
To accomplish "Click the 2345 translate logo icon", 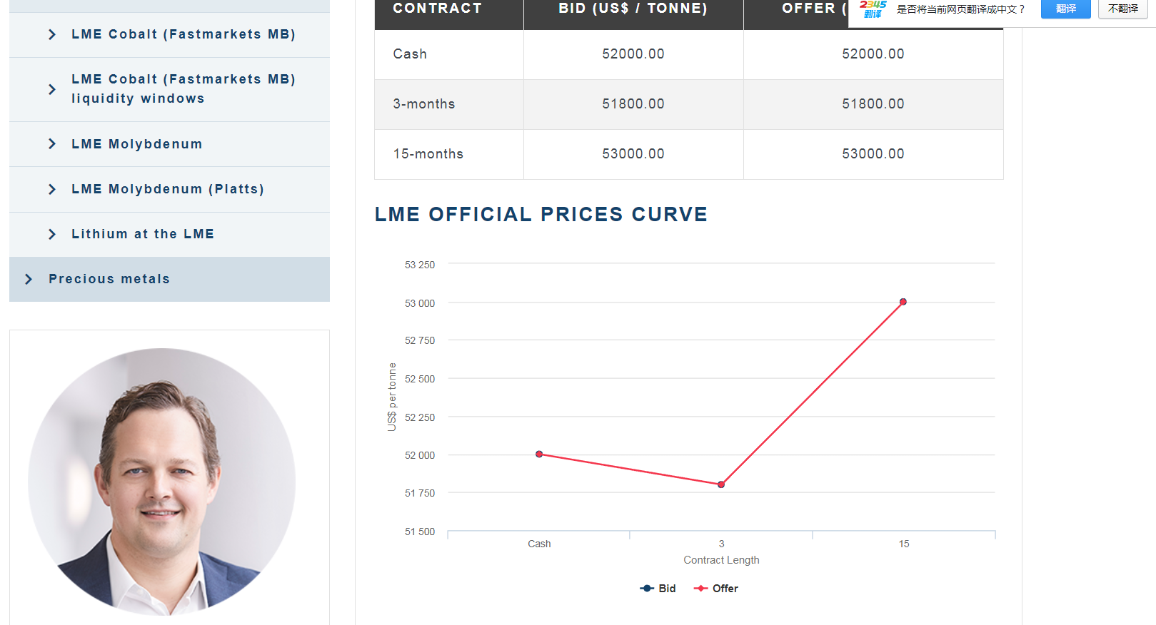I will pyautogui.click(x=873, y=9).
